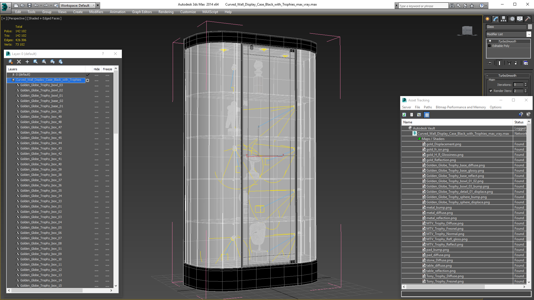Viewport: 534px width, 300px height.
Task: Open the Modifier List dropdown
Action: (x=529, y=34)
